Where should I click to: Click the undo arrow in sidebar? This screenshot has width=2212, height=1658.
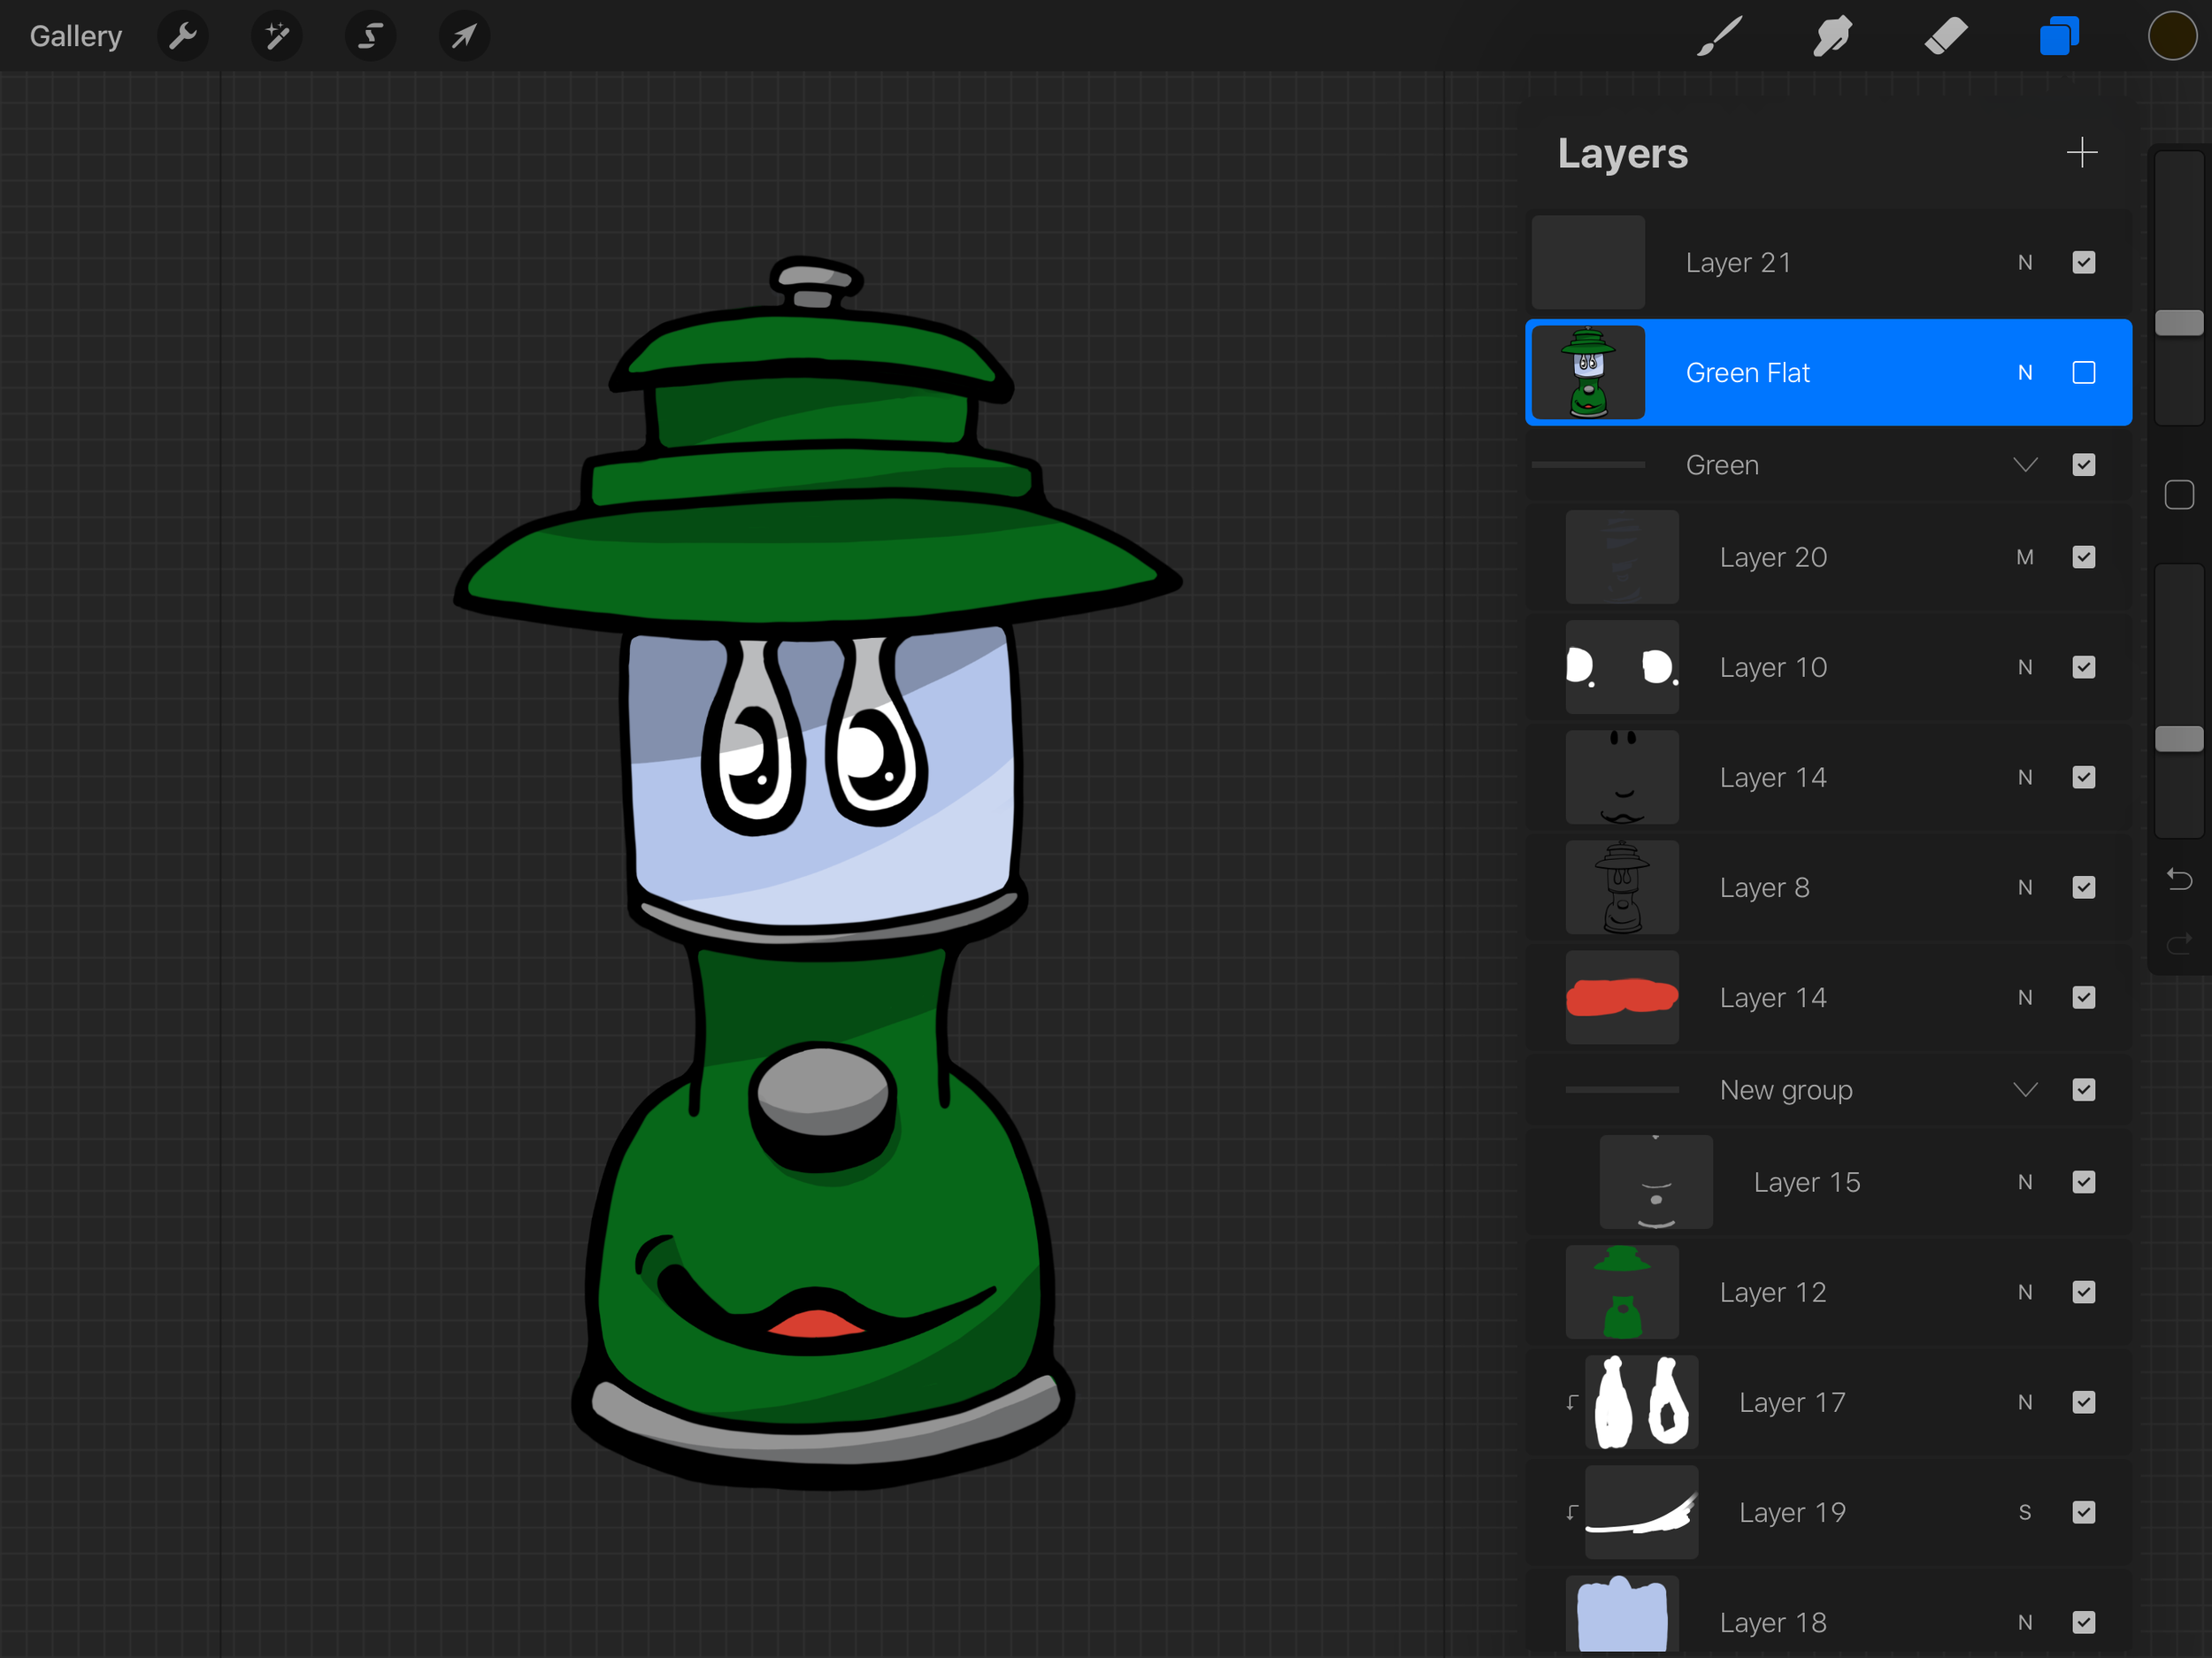point(2179,879)
